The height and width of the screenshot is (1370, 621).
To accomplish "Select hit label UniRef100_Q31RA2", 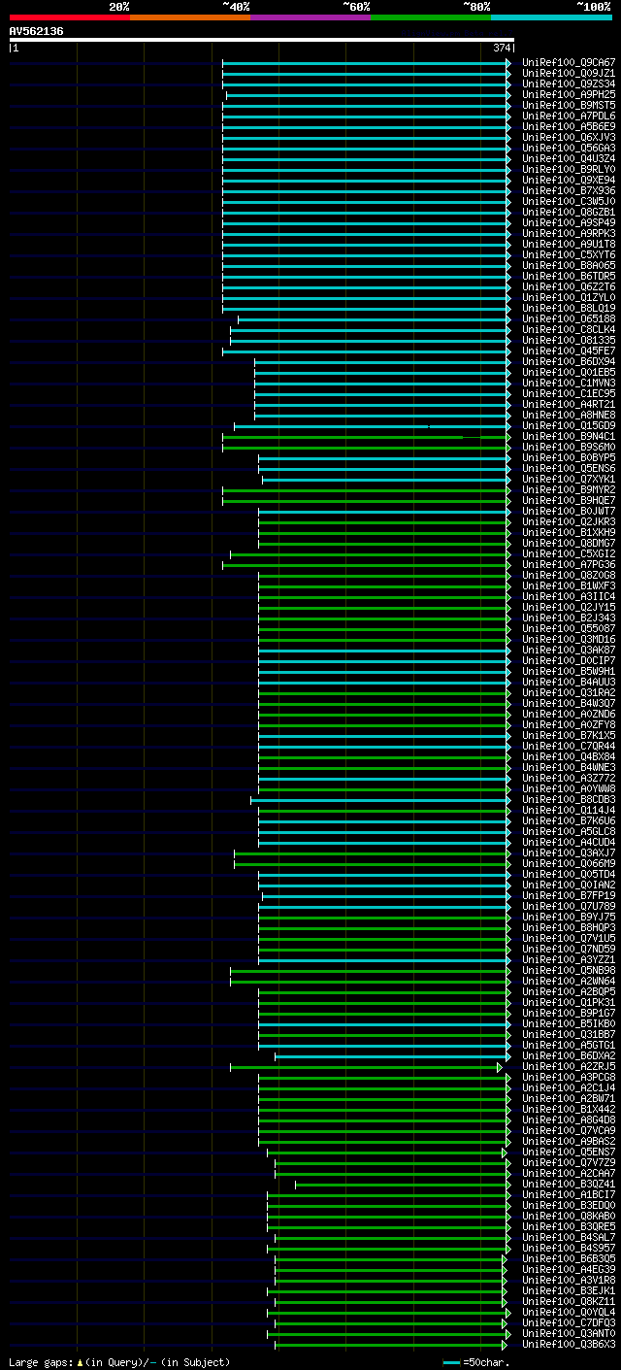I will [569, 692].
